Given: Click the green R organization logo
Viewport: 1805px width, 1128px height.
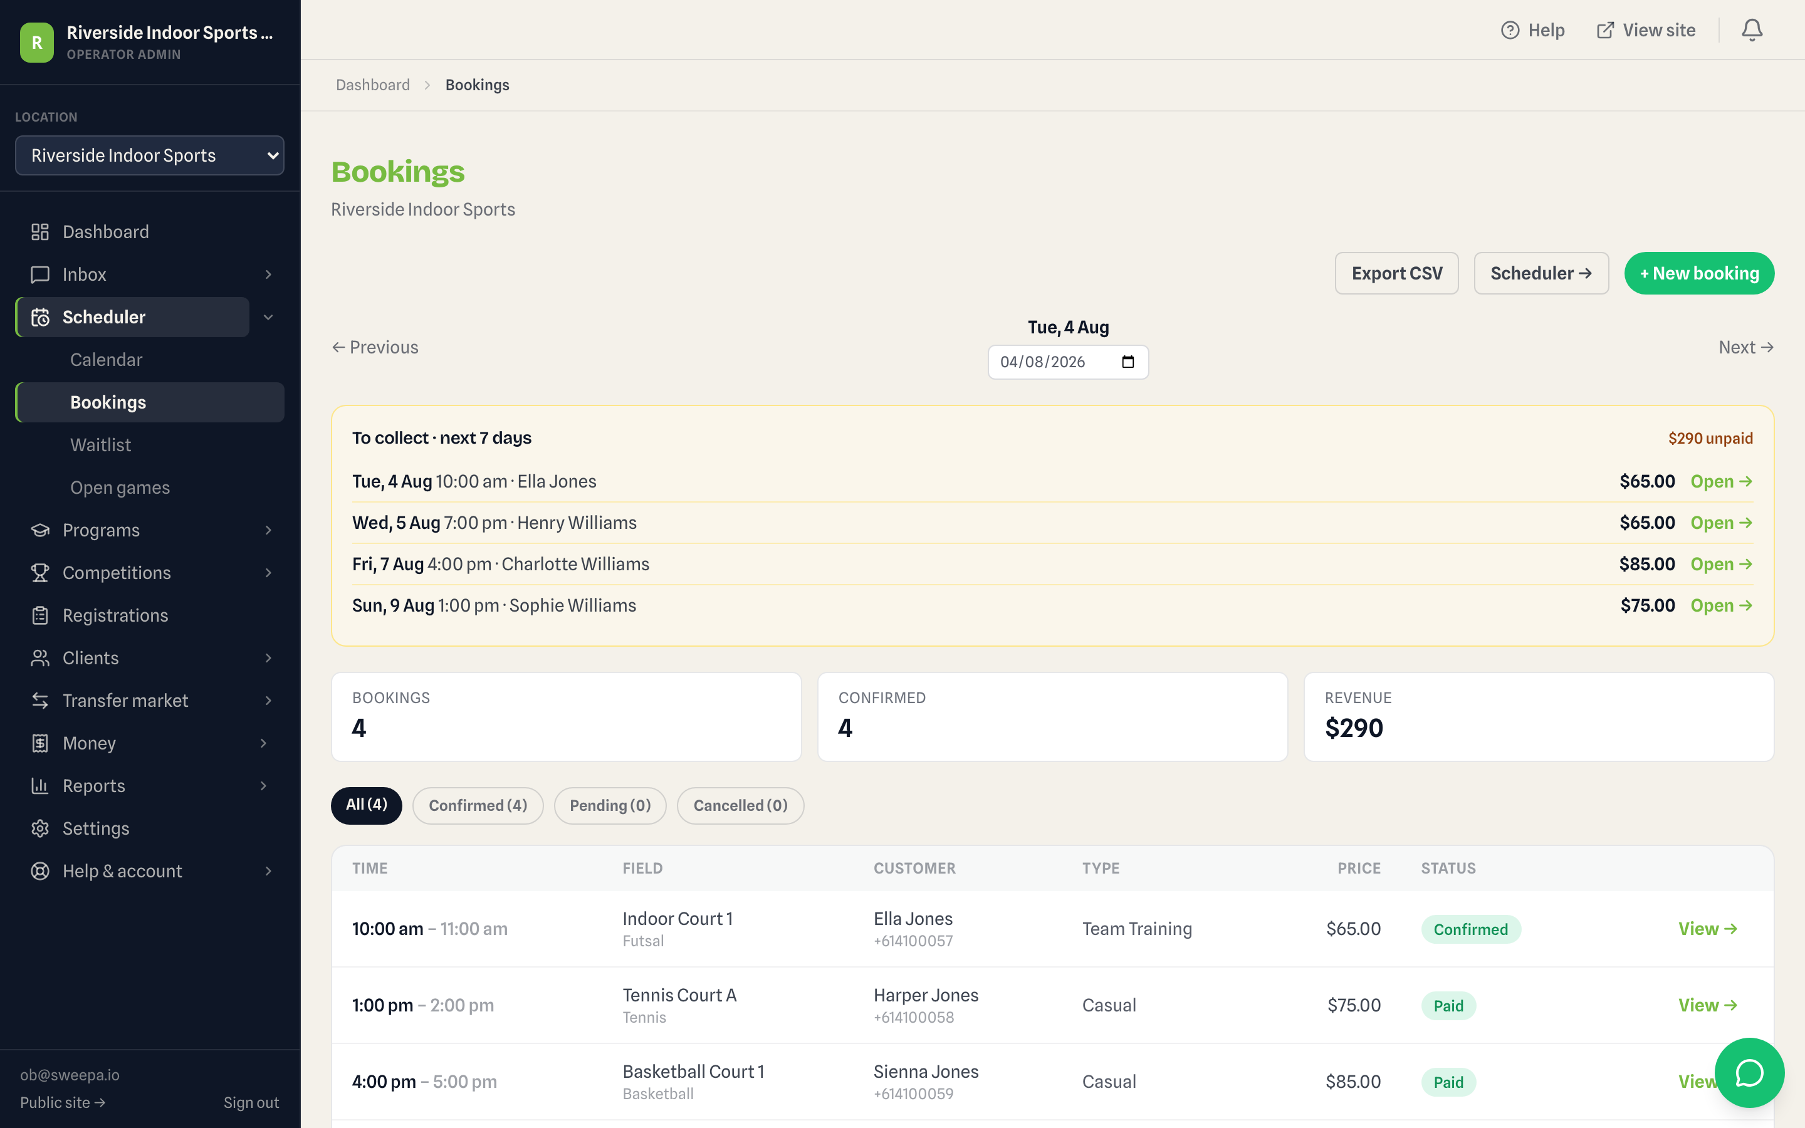Looking at the screenshot, I should pos(36,43).
